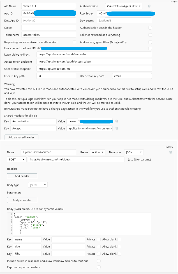Delete the Accept shared header trash icon
178x274 pixels.
pyautogui.click(x=117, y=128)
